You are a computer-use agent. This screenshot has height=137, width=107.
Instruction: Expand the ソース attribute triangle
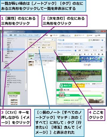click(4, 87)
